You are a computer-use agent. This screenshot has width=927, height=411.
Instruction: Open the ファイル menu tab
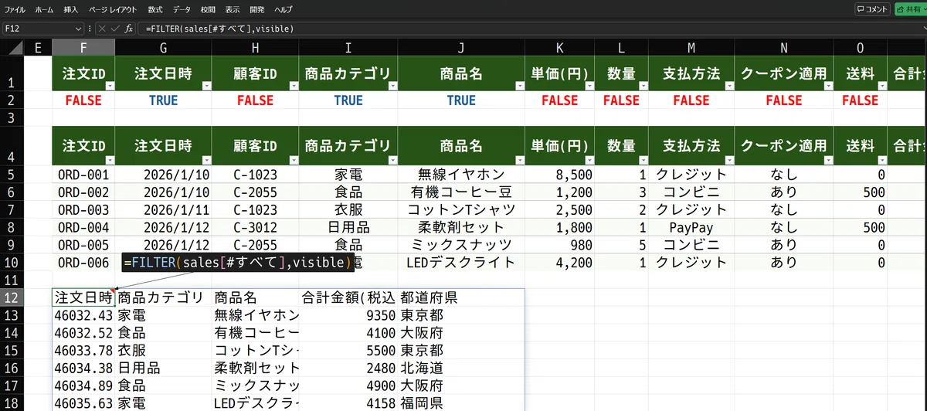[15, 9]
